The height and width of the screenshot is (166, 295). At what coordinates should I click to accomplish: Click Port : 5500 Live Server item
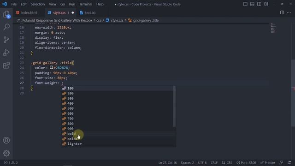pyautogui.click(x=246, y=163)
